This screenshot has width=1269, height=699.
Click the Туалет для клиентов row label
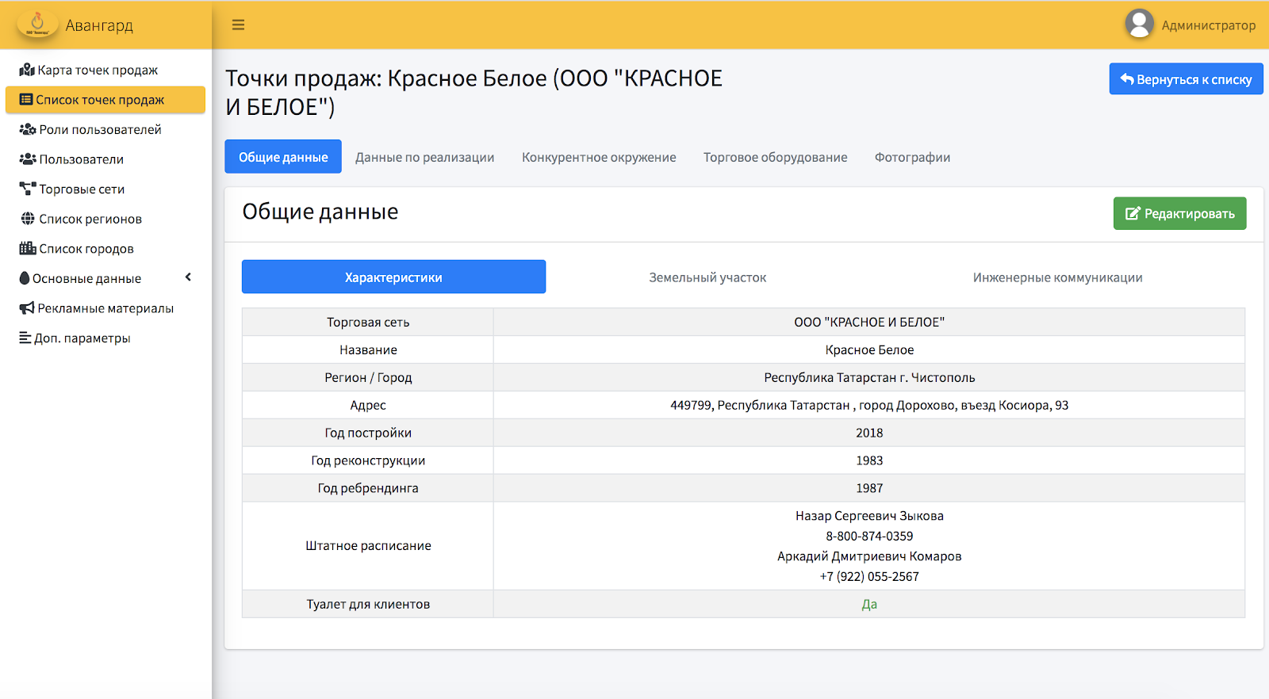[368, 605]
